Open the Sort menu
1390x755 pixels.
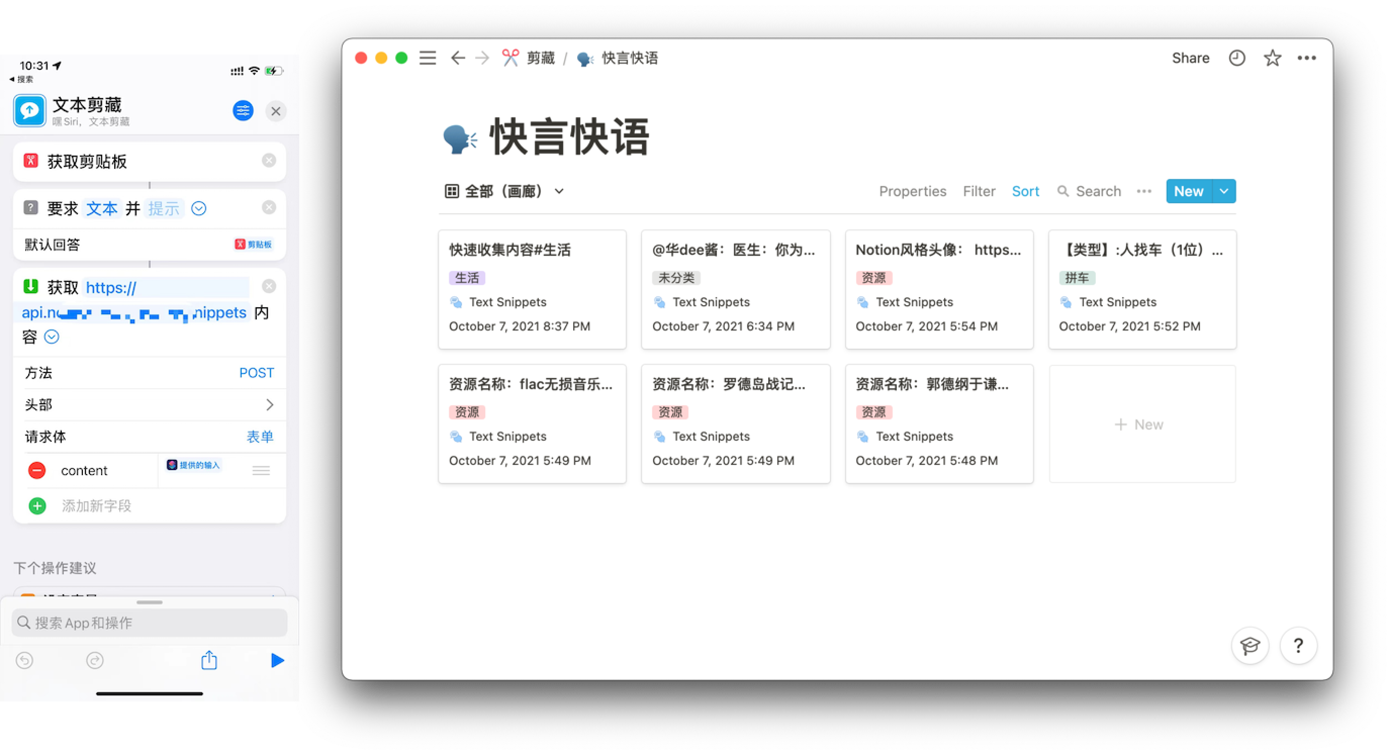pos(1025,191)
